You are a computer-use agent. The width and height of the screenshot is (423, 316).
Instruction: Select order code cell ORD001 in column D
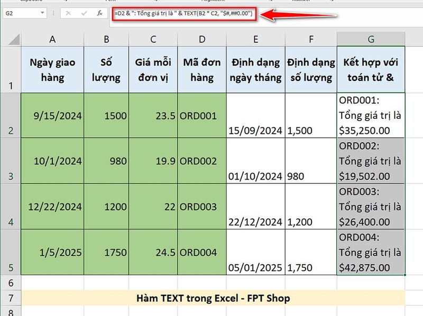point(202,115)
